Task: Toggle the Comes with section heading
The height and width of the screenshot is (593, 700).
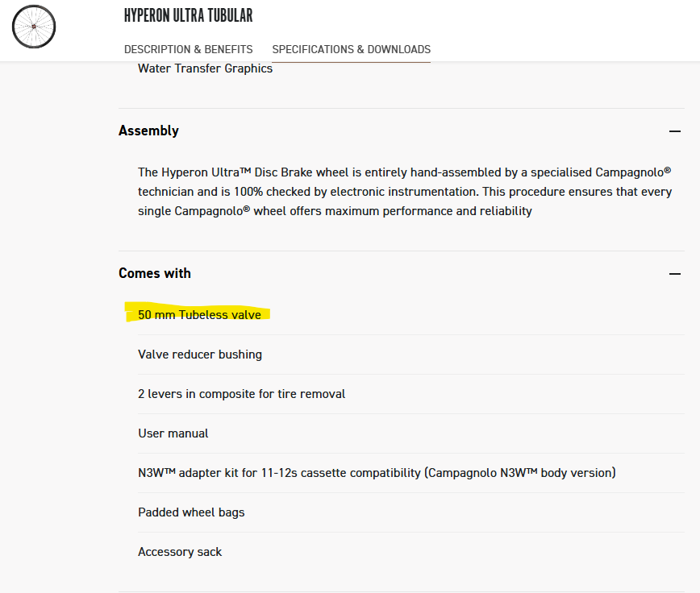Action: 155,273
